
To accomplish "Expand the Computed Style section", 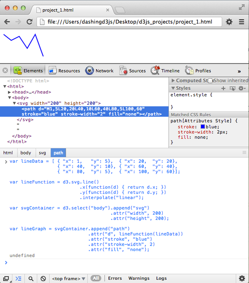I will tap(173, 81).
